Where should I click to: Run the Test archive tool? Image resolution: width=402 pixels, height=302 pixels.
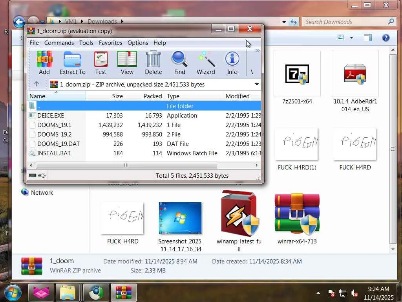click(x=101, y=63)
